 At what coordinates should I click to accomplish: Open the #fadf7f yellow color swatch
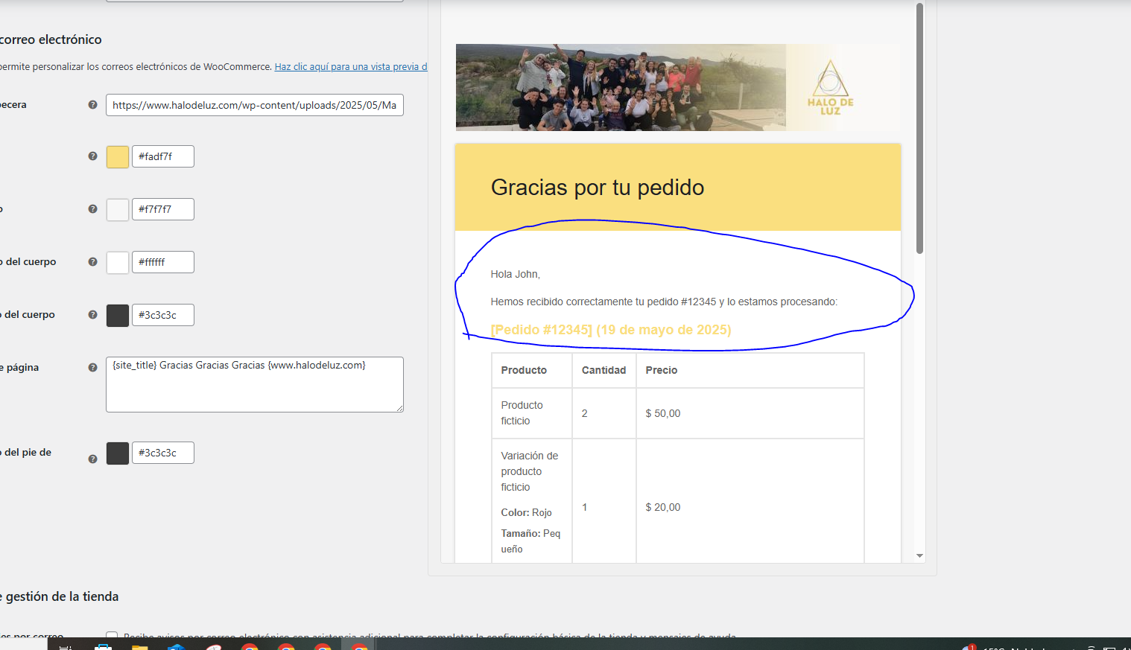[118, 156]
